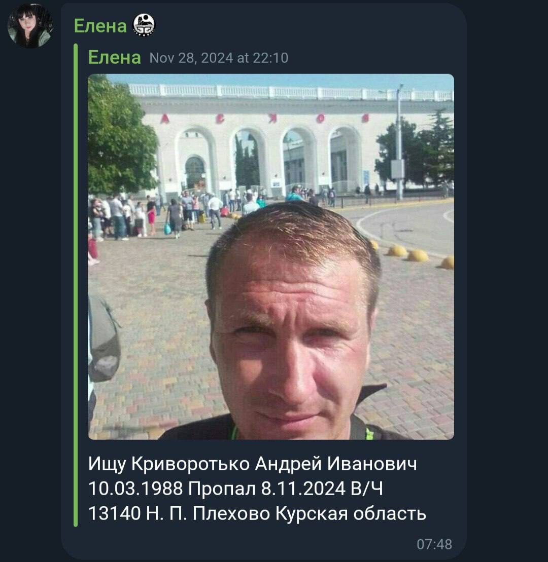Click the date 10.03.1988 in the caption
Image resolution: width=548 pixels, height=562 pixels.
pyautogui.click(x=135, y=488)
